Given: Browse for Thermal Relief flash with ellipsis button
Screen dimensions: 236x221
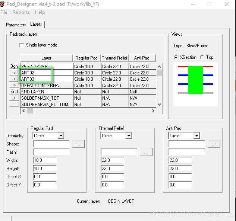Looking at the screenshot, I should pyautogui.click(x=146, y=152).
